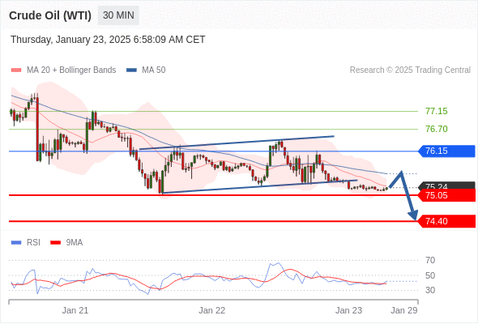Select the 9MA legend label
The height and width of the screenshot is (324, 478).
[75, 243]
